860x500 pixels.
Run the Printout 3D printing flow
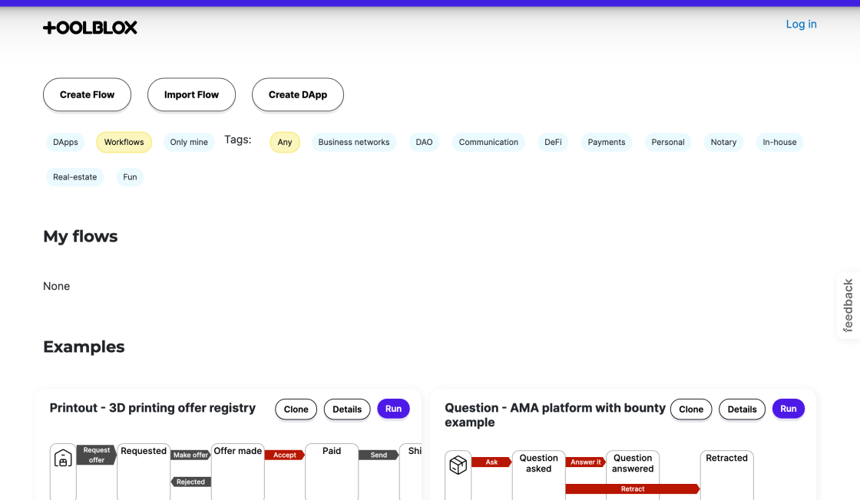[x=393, y=409]
